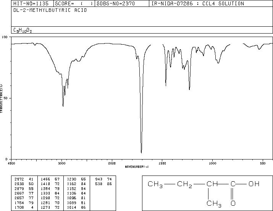273x211 pixels.
Task: Click the strongest carbonyl peak near 1708
Action: click(x=141, y=153)
